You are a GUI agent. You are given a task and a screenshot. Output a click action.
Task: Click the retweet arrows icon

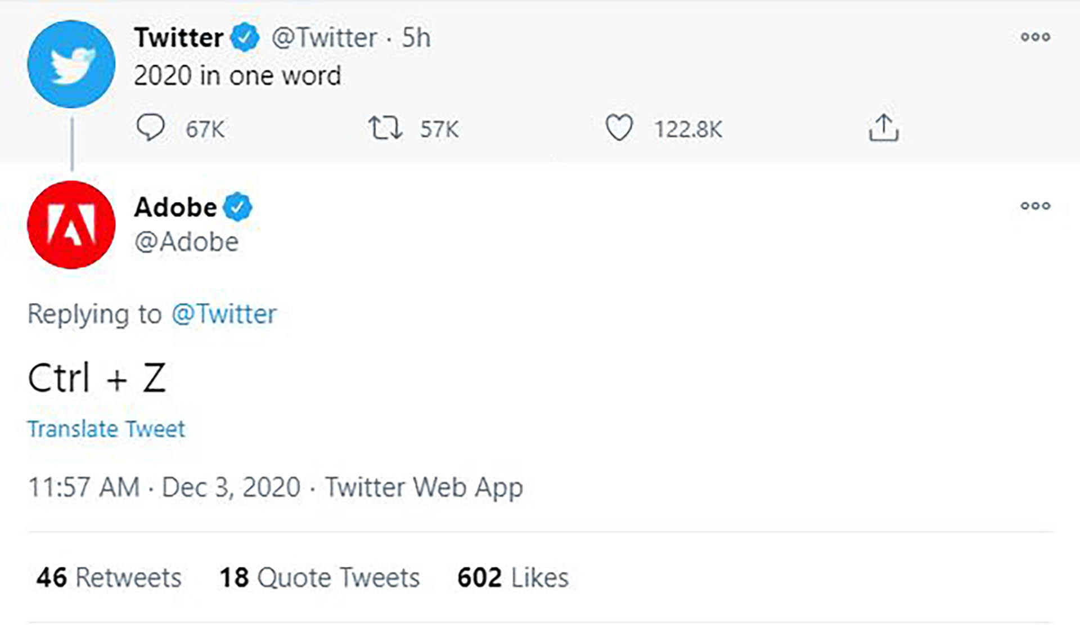[x=385, y=128]
